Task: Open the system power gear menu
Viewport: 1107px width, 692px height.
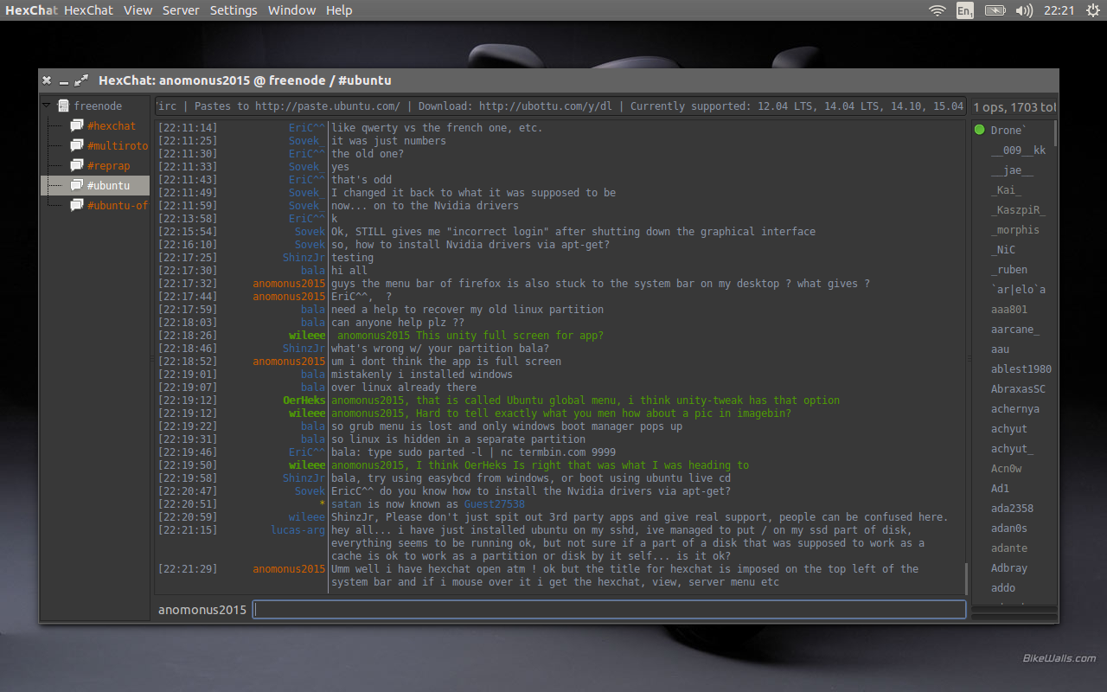Action: (1092, 10)
